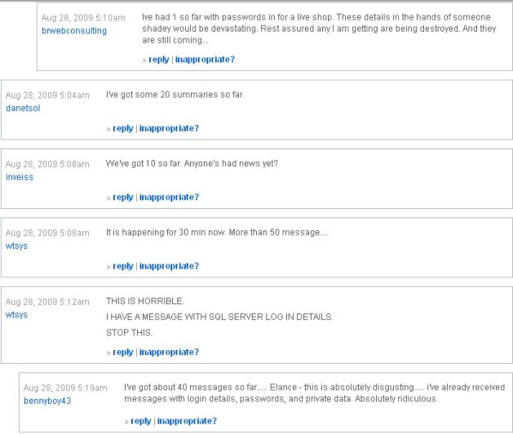Reply to inveiss's 'We've got 10' comment

click(123, 197)
